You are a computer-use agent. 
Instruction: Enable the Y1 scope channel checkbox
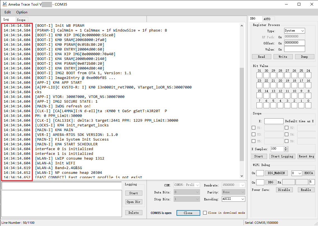(x=253, y=128)
